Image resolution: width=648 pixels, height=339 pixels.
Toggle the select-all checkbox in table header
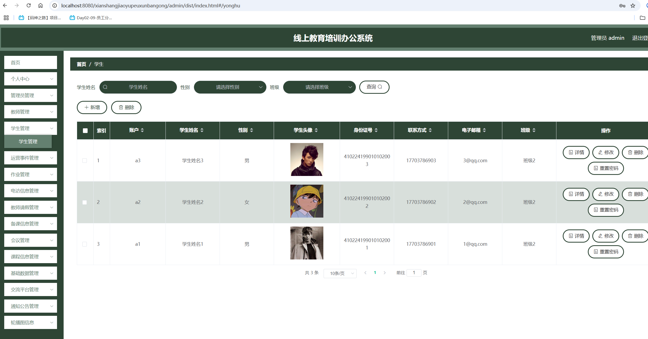click(85, 131)
